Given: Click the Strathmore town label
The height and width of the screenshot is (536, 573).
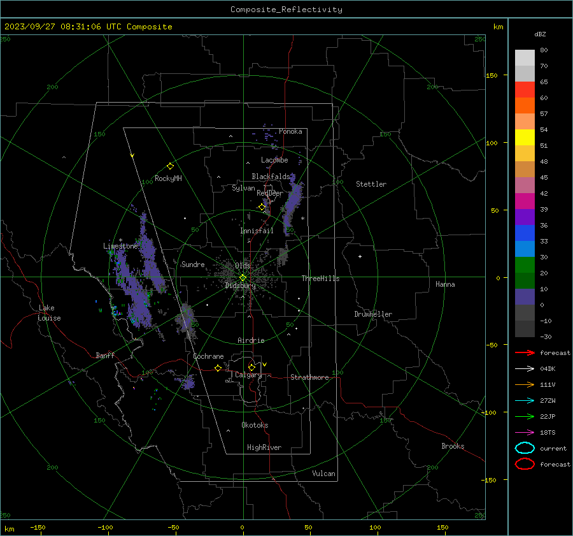Looking at the screenshot, I should click(309, 377).
